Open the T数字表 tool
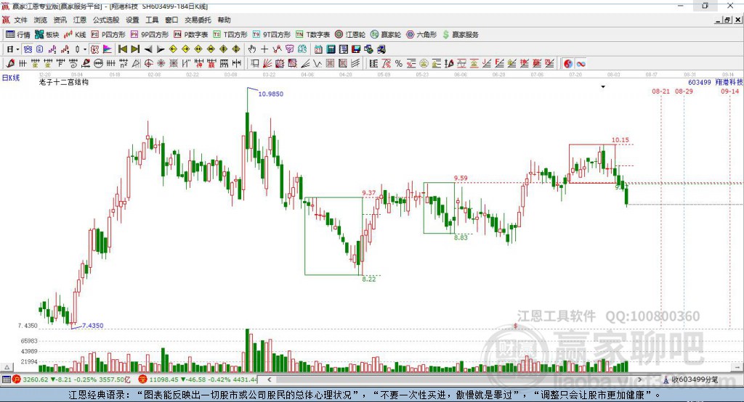 coord(312,35)
